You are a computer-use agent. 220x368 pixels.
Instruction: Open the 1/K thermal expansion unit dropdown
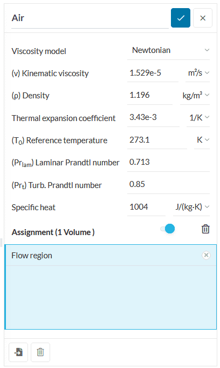point(198,118)
